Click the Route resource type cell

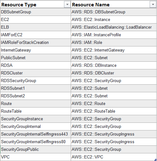(x=35, y=104)
